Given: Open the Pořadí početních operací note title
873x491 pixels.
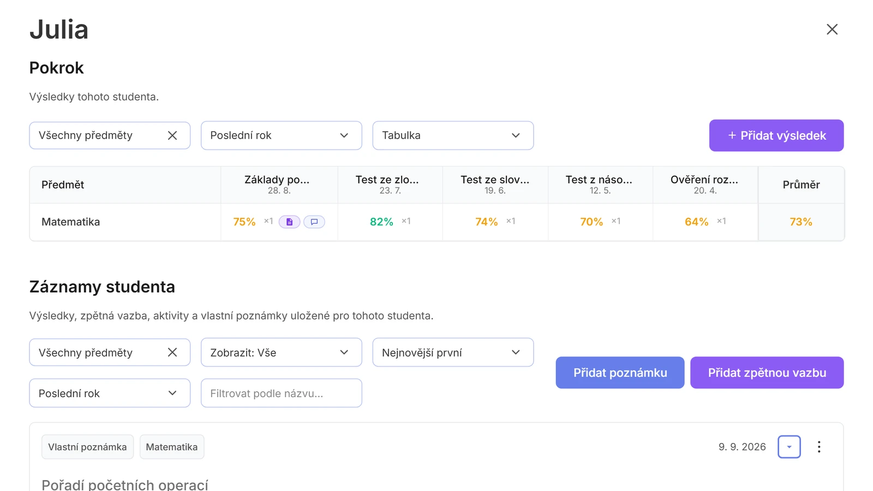Looking at the screenshot, I should click(125, 484).
